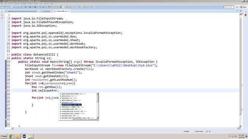Choose getCell(int arg0) suggestion
Viewport: 248px width, 139px height.
[69, 116]
